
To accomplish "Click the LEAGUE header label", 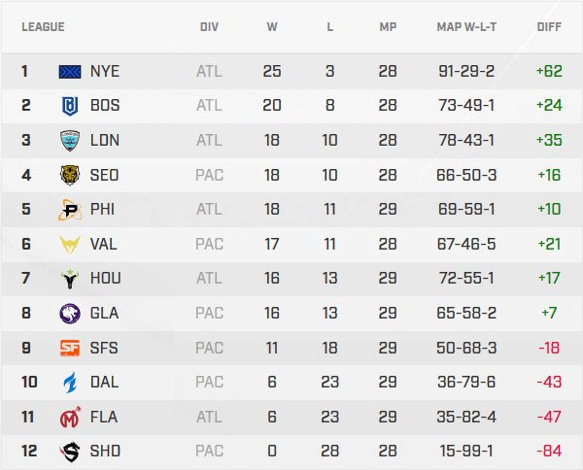I will tap(43, 27).
